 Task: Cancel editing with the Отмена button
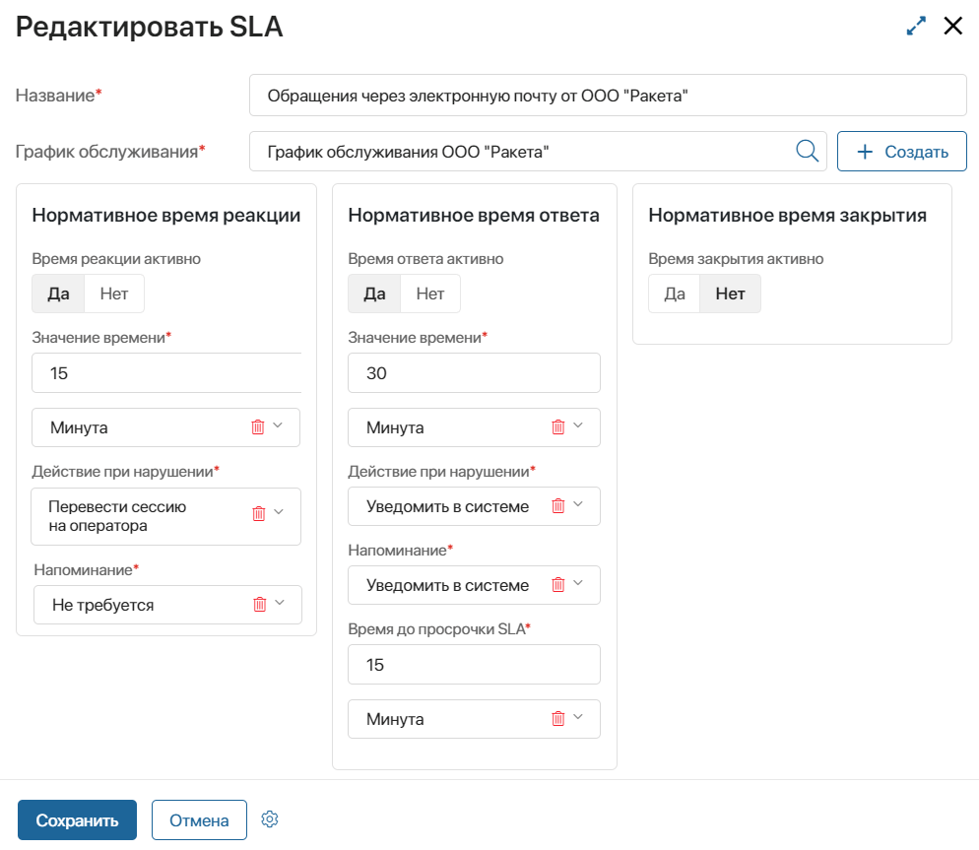(x=199, y=818)
